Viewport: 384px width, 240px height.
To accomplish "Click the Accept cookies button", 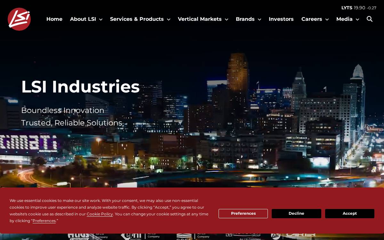I will pos(350,213).
